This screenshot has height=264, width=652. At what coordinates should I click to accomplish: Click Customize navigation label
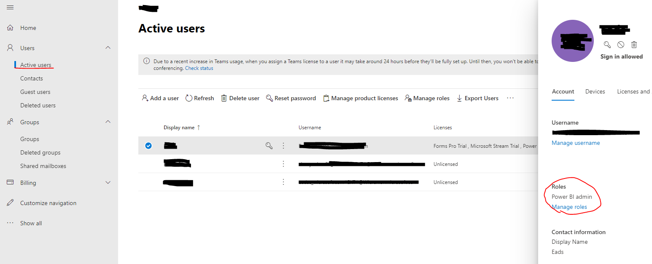point(48,203)
